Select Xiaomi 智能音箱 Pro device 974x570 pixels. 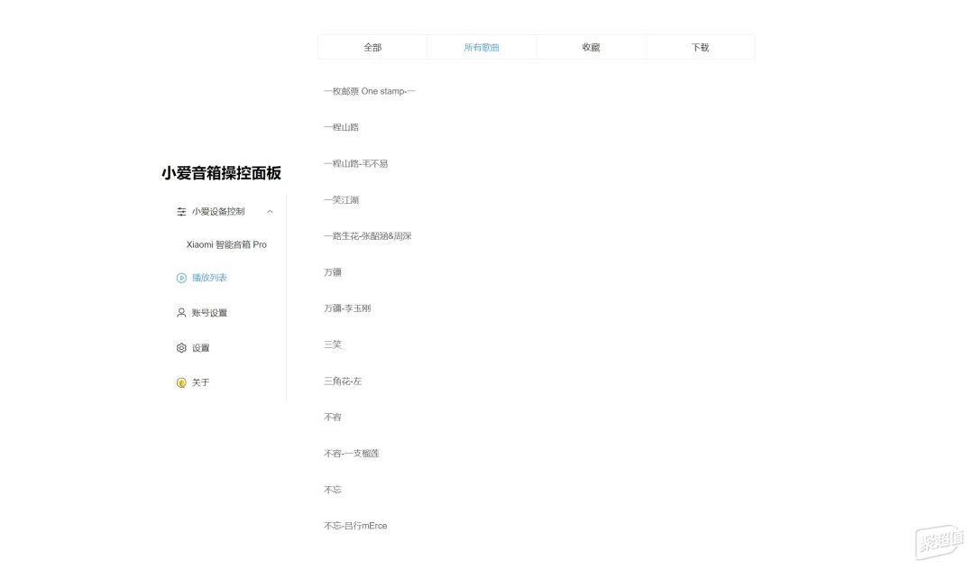click(226, 244)
